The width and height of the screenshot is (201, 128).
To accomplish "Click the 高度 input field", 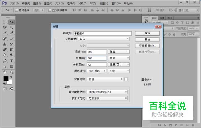I will point(97,58).
